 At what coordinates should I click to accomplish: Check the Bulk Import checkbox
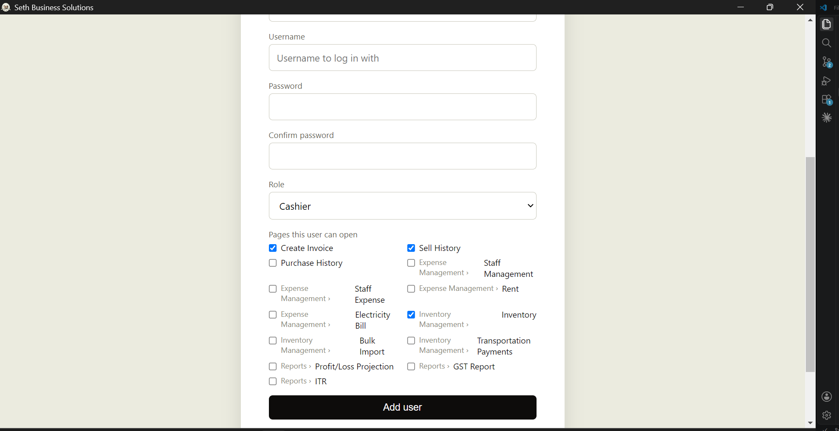click(273, 341)
